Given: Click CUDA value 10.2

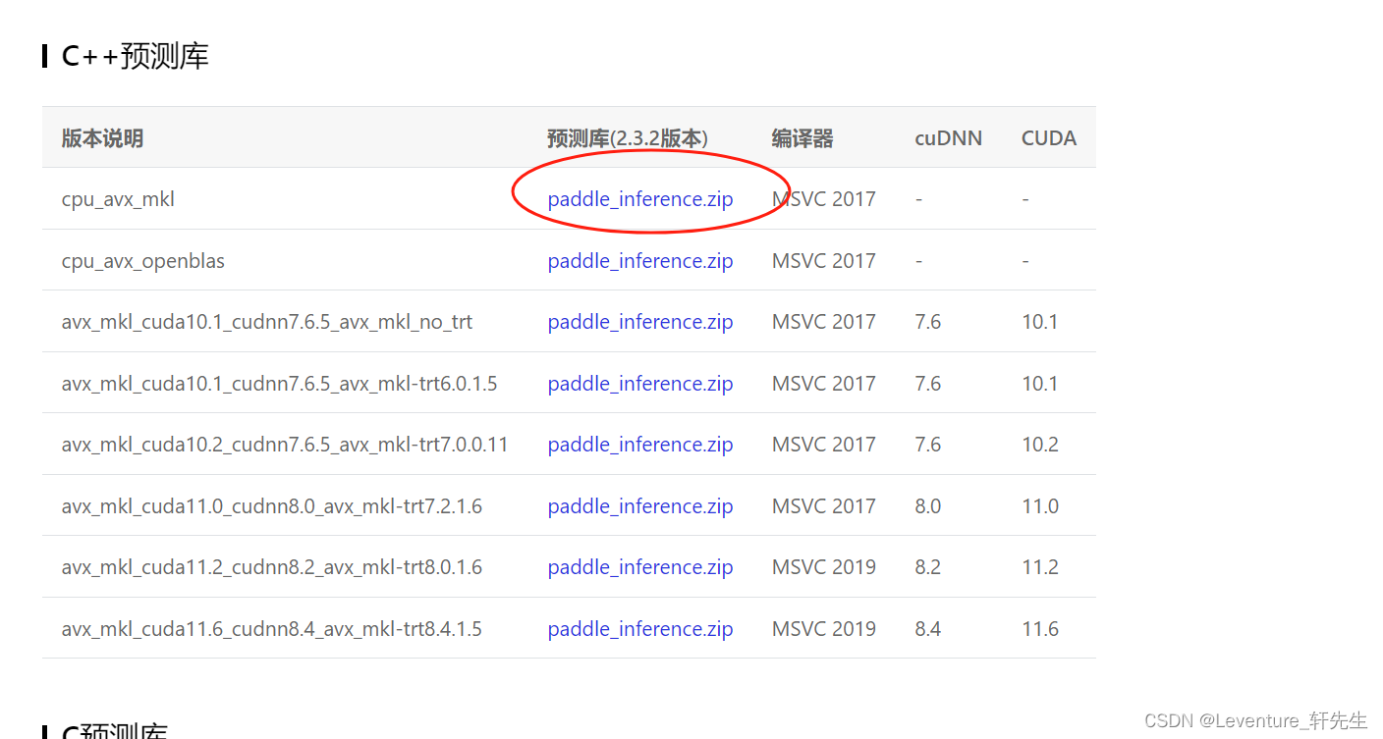Looking at the screenshot, I should [x=1040, y=445].
